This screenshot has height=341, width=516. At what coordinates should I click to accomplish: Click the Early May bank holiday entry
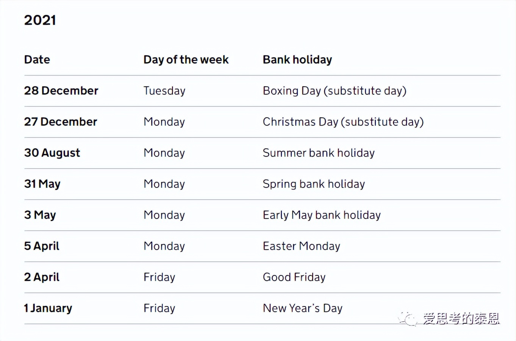(x=322, y=215)
